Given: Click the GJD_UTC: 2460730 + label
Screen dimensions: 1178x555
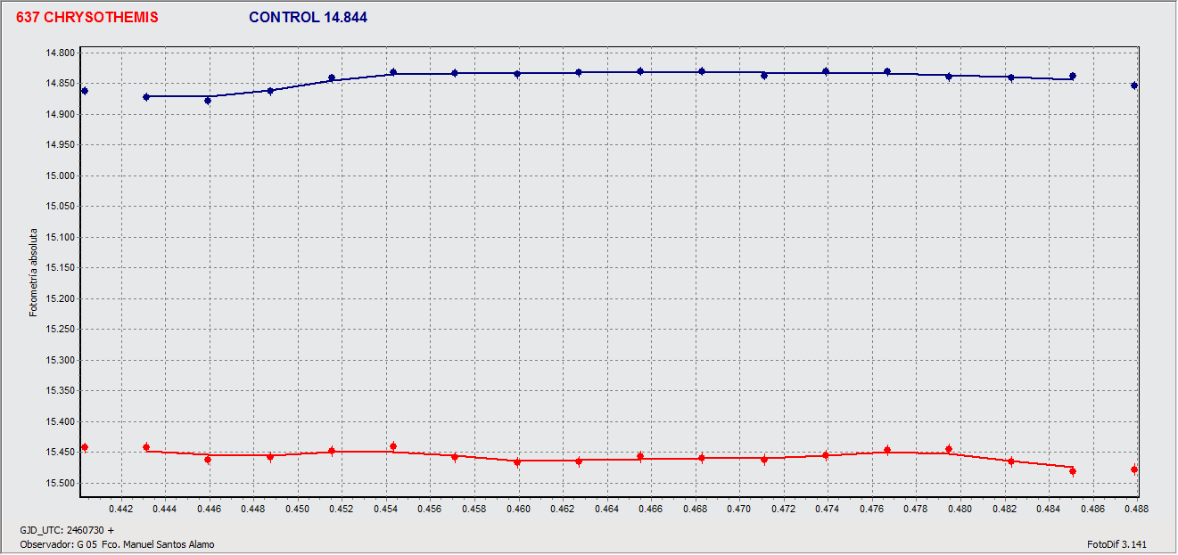Looking at the screenshot, I should point(67,530).
